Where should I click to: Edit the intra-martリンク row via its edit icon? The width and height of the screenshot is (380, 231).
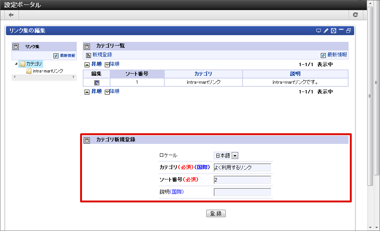(x=97, y=83)
